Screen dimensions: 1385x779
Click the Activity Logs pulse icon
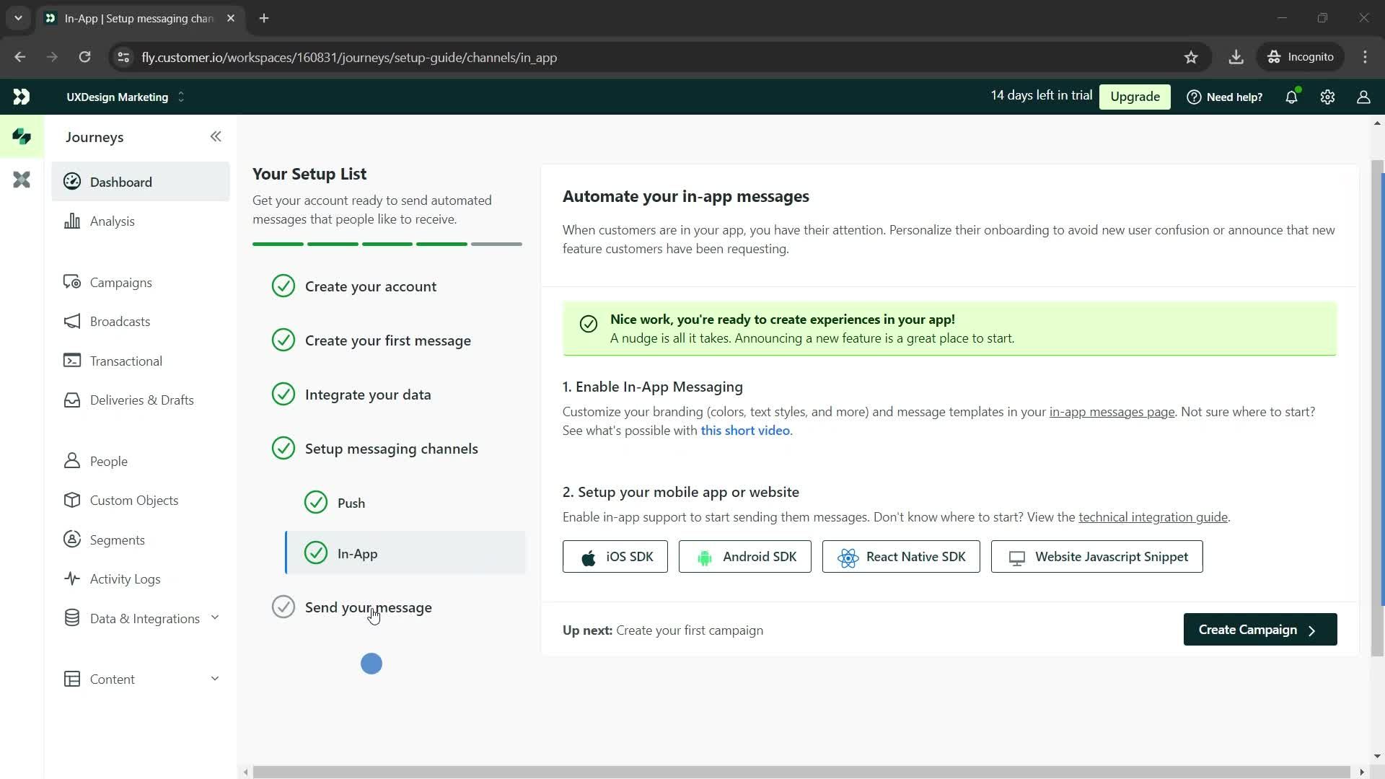click(x=72, y=578)
